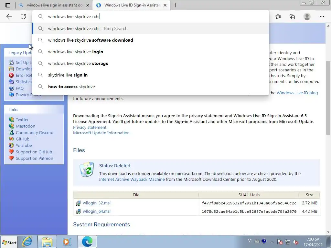Click inside the address bar search field
Viewport: 331px width, 248px height.
point(150,16)
